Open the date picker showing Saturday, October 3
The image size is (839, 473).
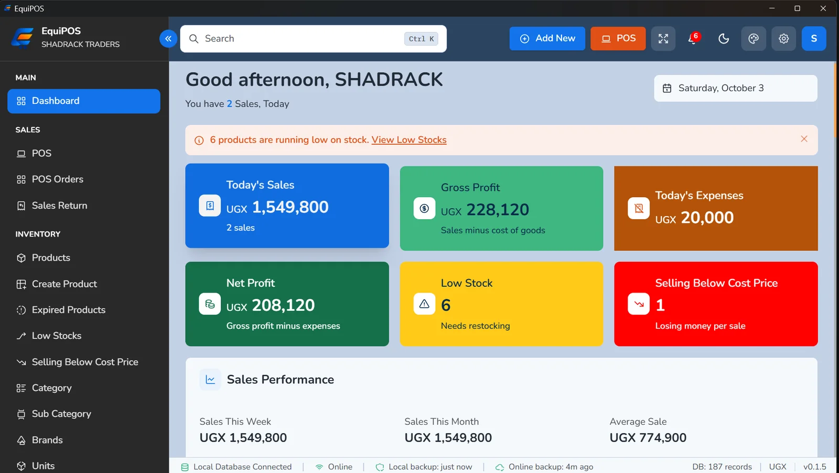click(735, 88)
